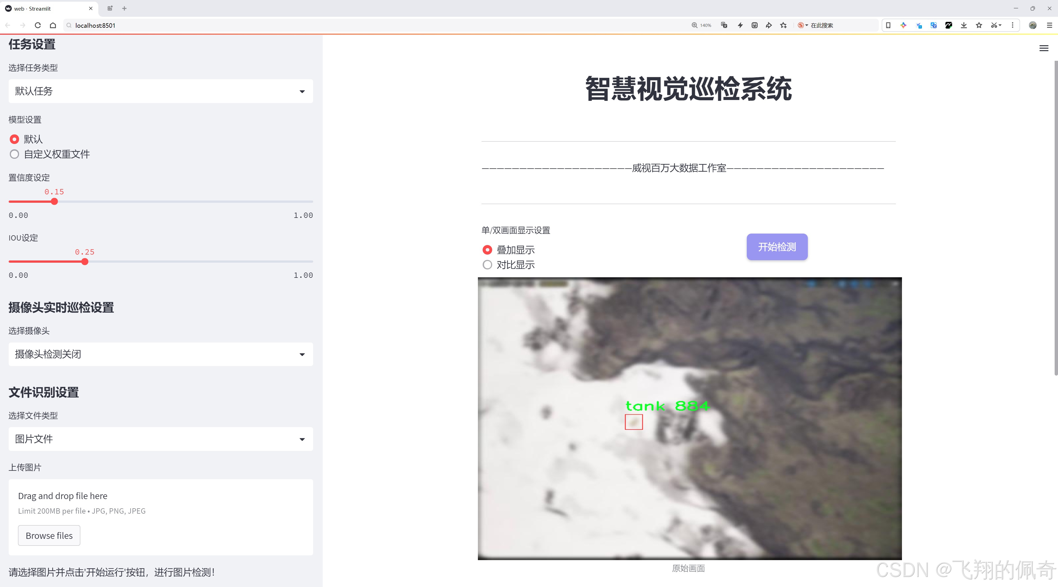This screenshot has width=1058, height=587.
Task: Open the mobile device view icon
Action: (888, 25)
